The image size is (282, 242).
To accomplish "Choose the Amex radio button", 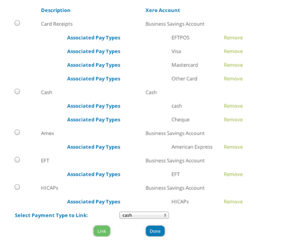I will click(x=17, y=133).
